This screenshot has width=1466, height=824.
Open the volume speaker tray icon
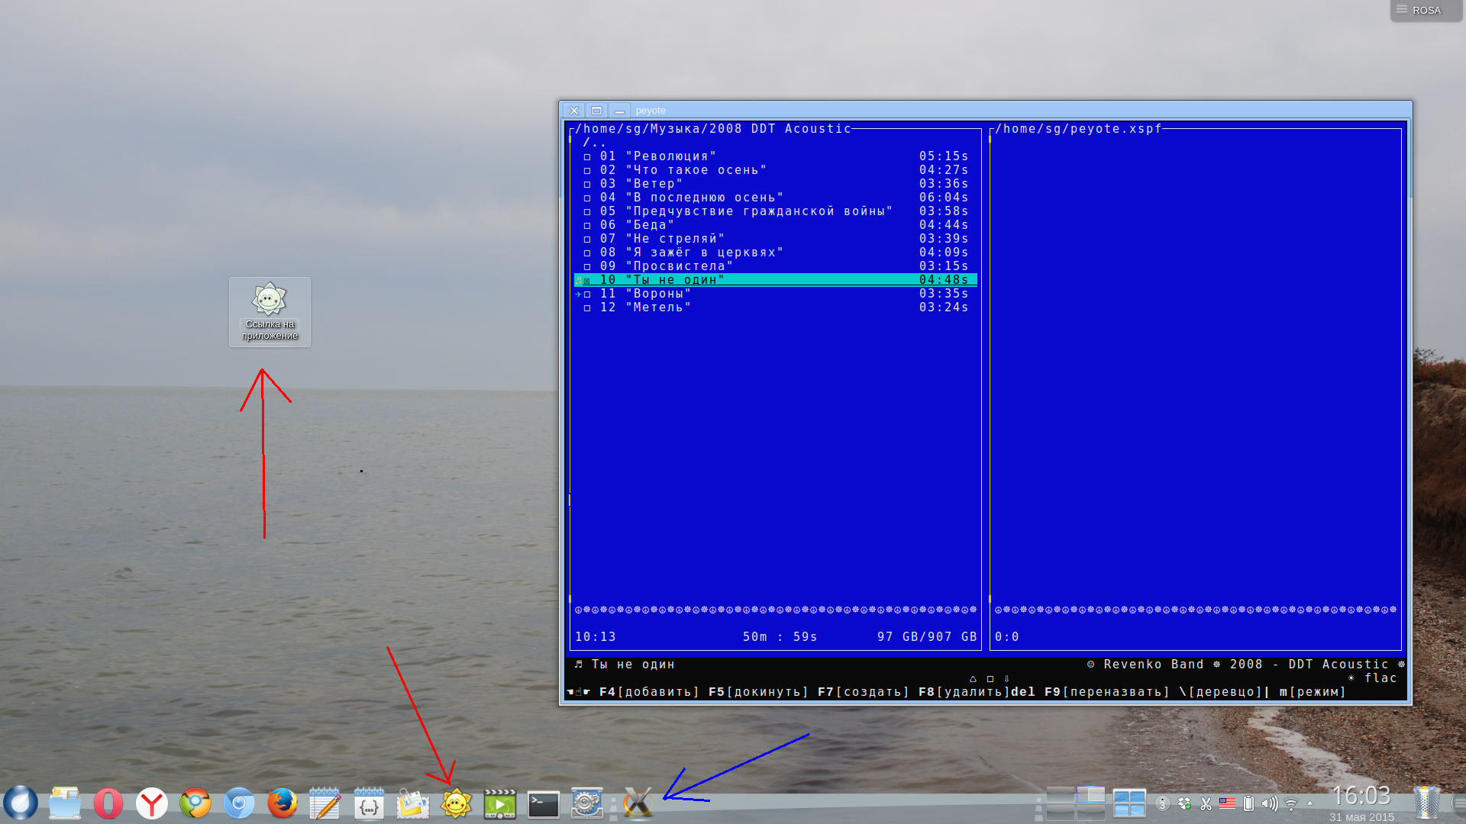click(x=1269, y=803)
